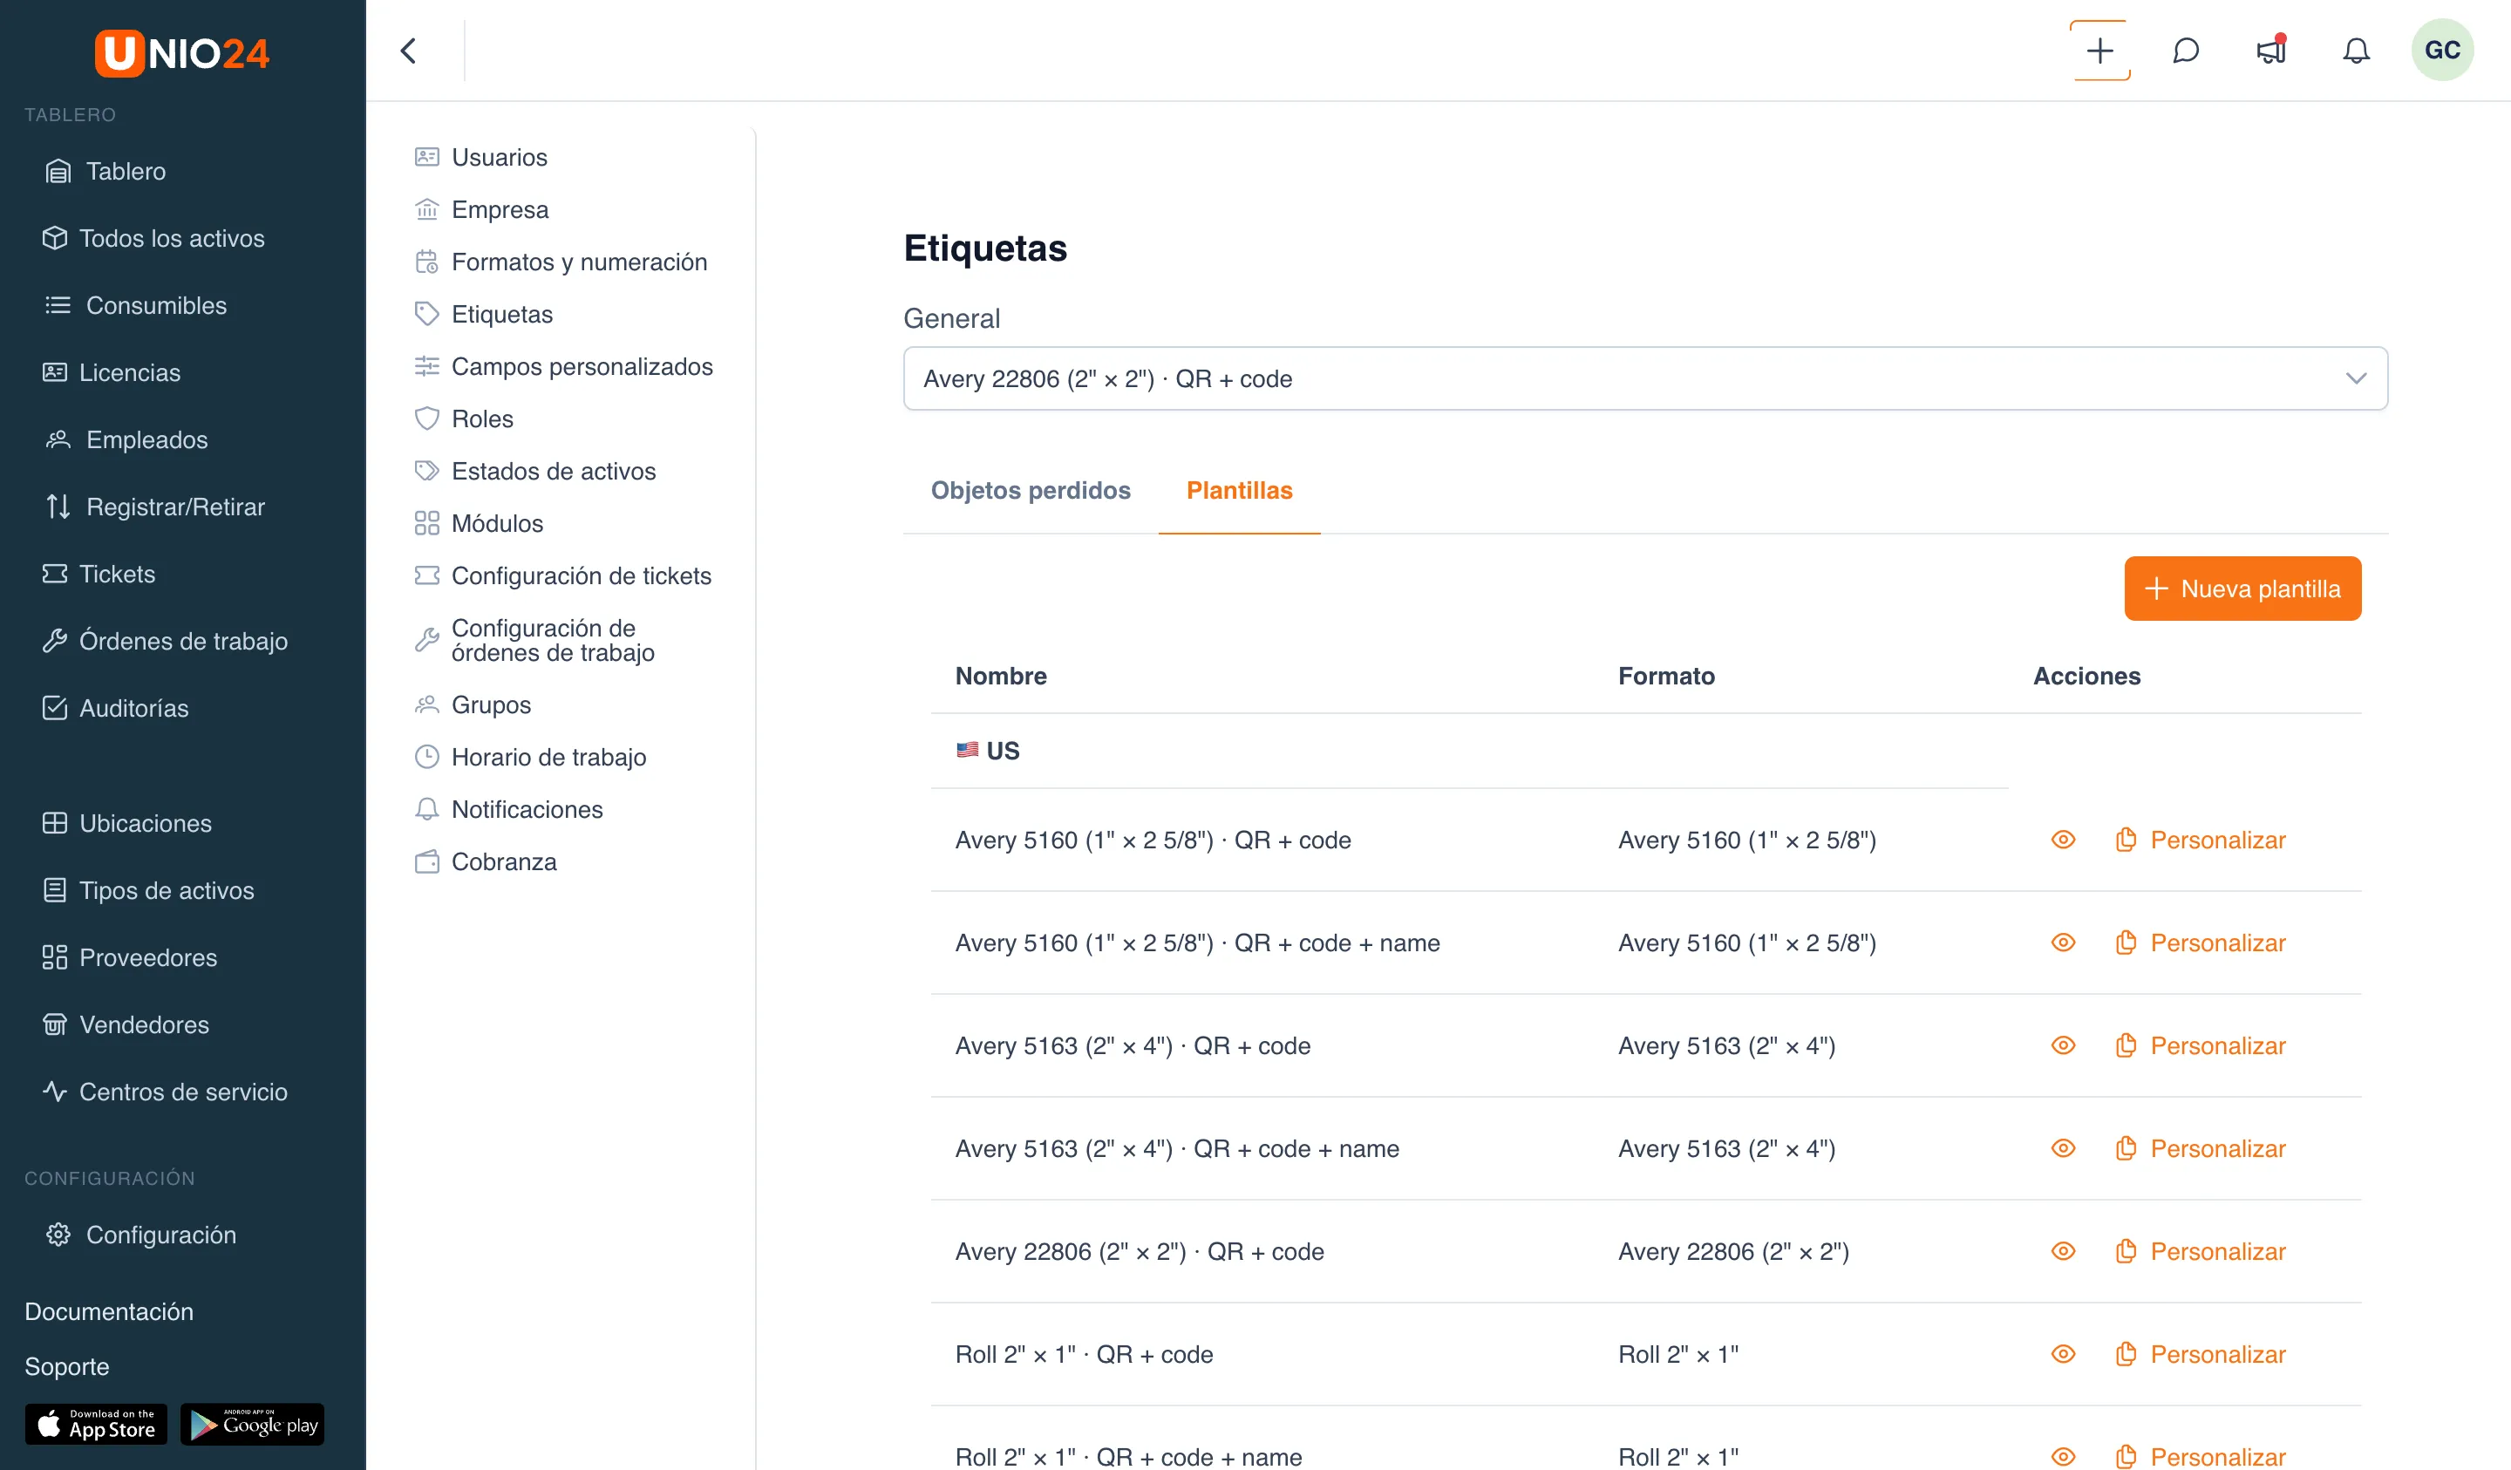Click the App Store download badge

pos(96,1424)
